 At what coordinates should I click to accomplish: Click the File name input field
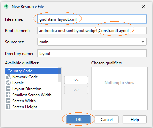coord(92,19)
